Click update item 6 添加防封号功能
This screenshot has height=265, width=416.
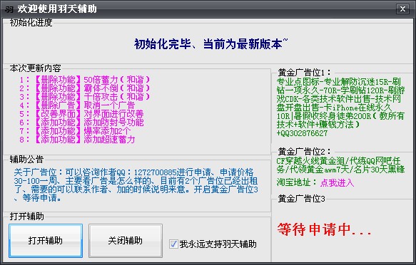tap(81, 123)
